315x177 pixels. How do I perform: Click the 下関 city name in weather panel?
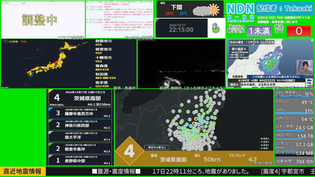coord(177,8)
